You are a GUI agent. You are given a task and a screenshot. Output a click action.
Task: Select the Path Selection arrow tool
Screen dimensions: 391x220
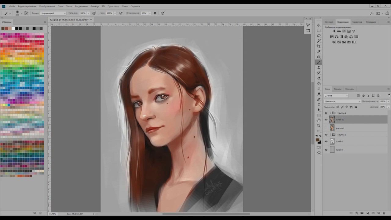tap(319, 110)
